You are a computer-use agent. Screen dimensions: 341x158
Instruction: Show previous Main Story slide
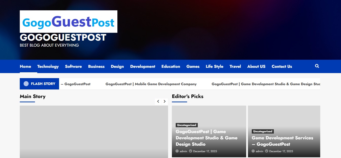point(158,101)
